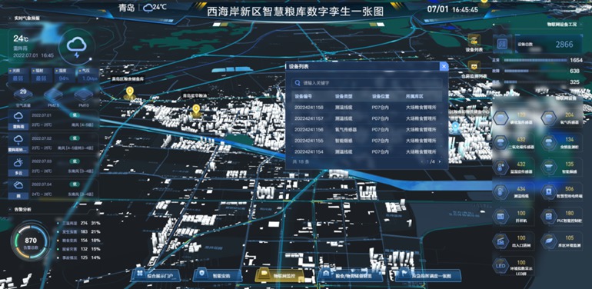Open the 设备列表 map icon

(x=474, y=40)
